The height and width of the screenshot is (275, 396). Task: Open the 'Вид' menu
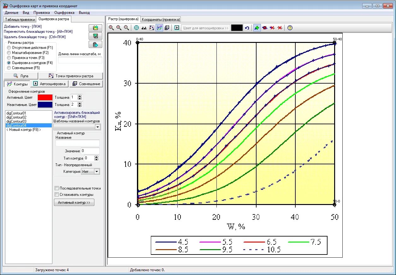click(x=26, y=13)
